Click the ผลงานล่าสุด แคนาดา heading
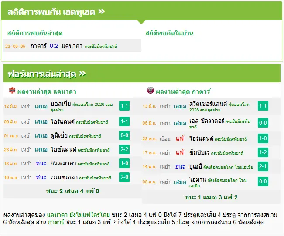The image size is (284, 236). [x=47, y=91]
